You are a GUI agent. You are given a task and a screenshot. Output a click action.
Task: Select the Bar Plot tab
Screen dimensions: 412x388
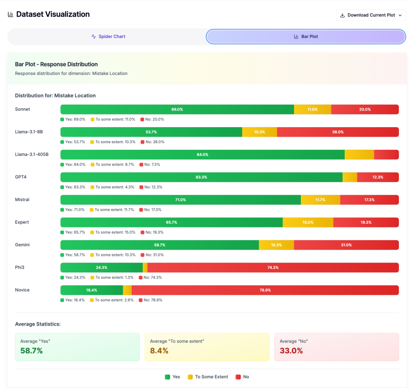coord(306,36)
